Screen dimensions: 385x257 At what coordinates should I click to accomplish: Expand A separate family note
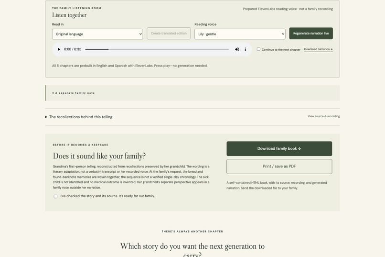74,93
